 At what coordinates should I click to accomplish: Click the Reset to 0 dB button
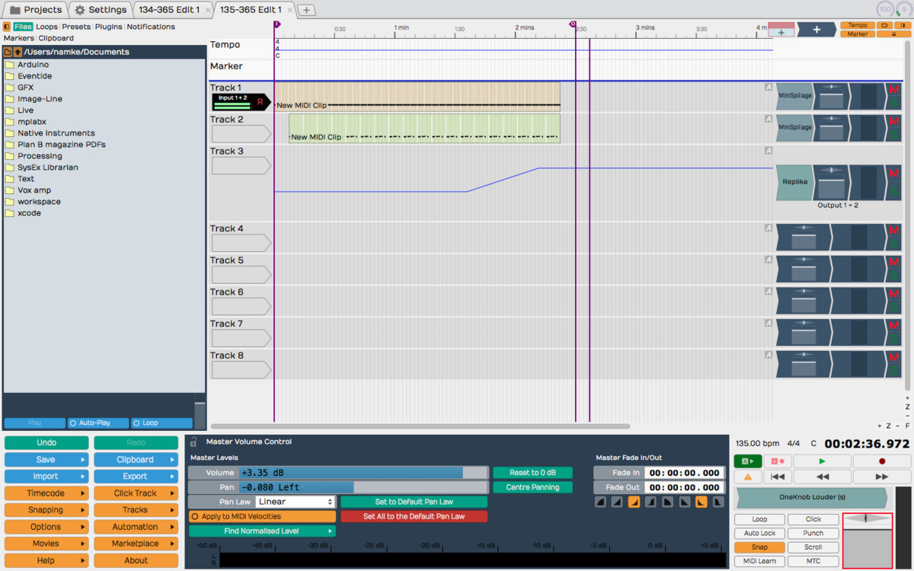click(532, 473)
